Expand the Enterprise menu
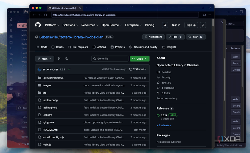This screenshot has width=250, height=153. coord(133,25)
